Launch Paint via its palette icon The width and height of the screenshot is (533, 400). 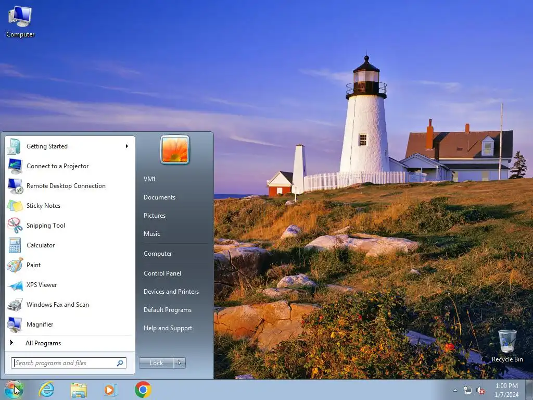tap(15, 265)
